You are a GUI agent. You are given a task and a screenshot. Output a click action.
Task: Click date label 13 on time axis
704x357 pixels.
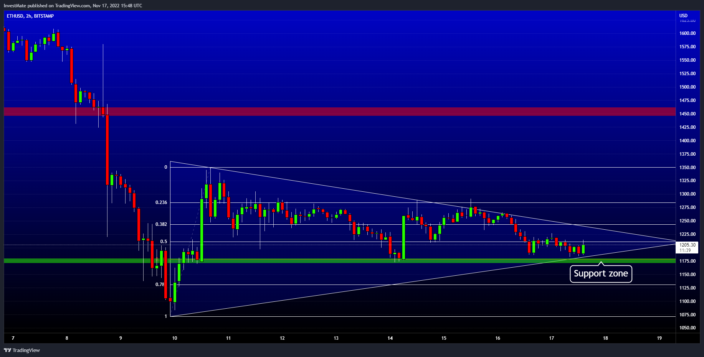336,338
